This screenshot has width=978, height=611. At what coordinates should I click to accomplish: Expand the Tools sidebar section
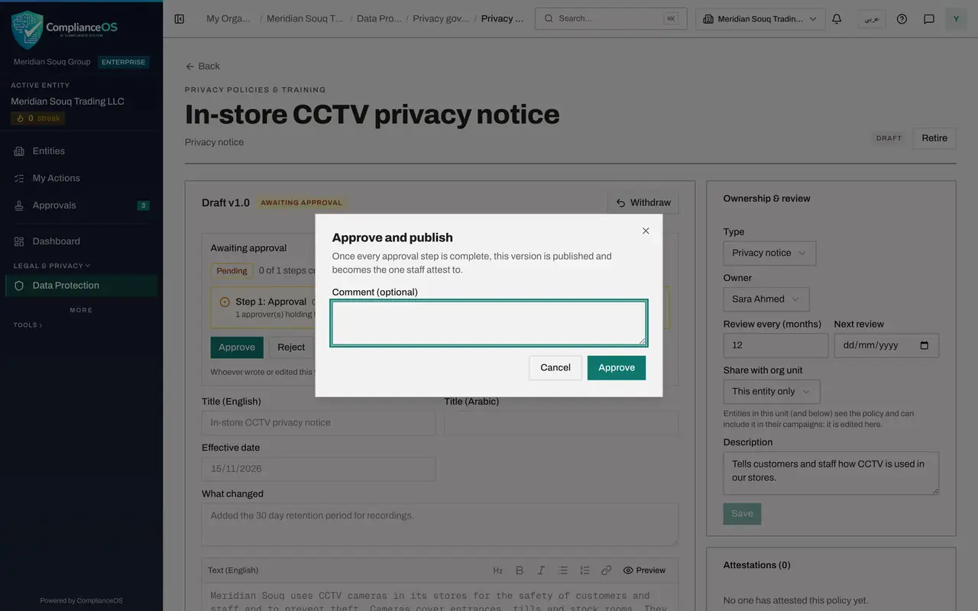28,325
